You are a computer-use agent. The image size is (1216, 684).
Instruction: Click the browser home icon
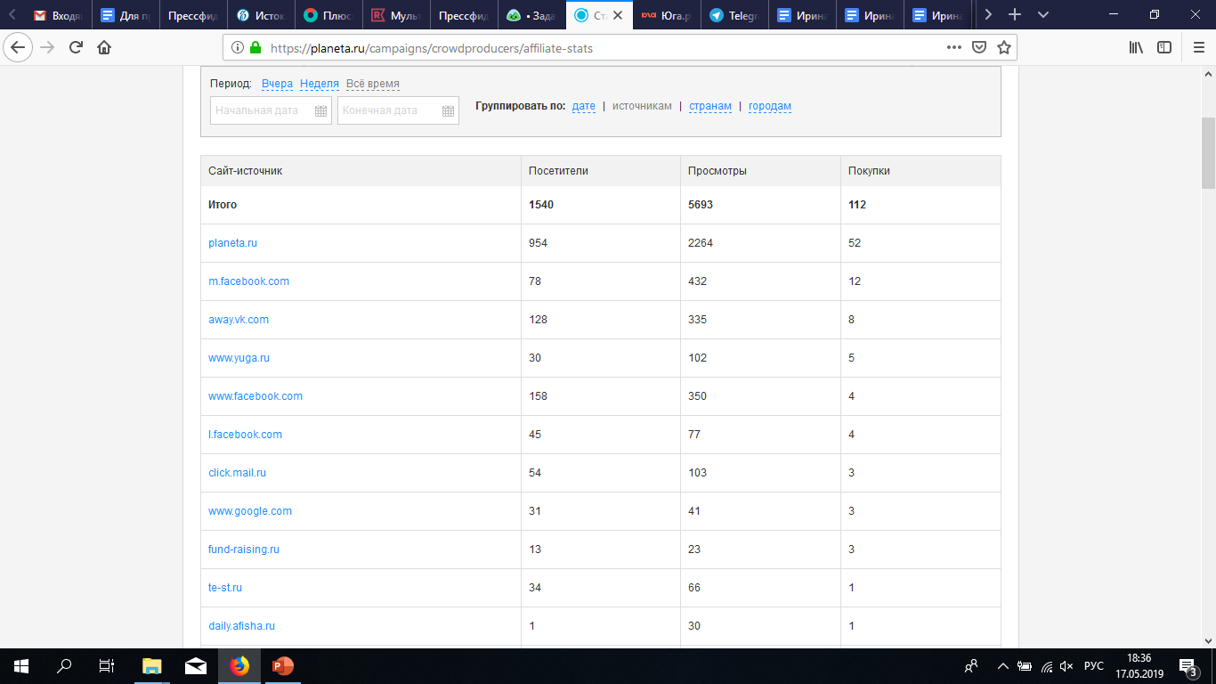104,48
